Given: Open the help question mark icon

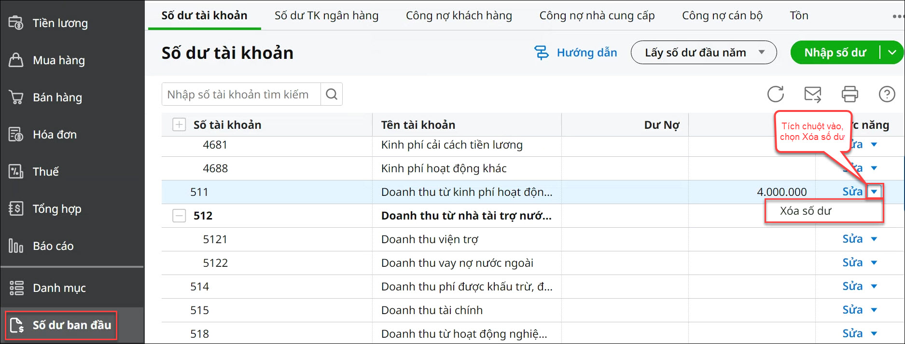Looking at the screenshot, I should pos(887,94).
